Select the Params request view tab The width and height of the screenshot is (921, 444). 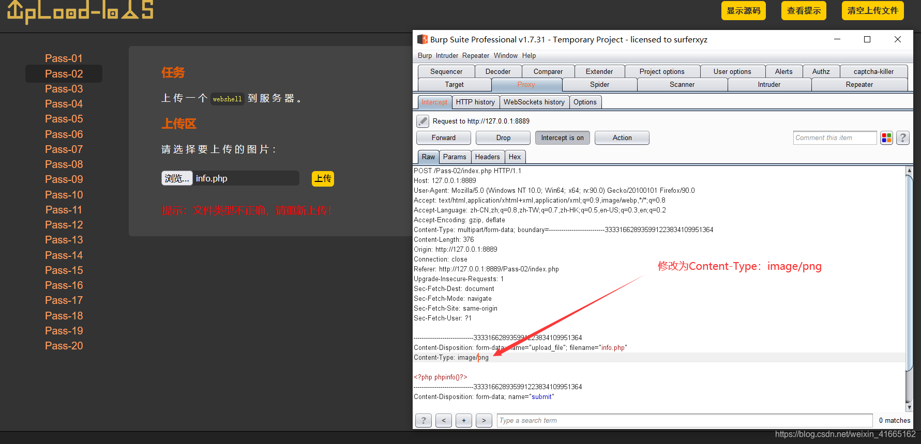pos(455,157)
